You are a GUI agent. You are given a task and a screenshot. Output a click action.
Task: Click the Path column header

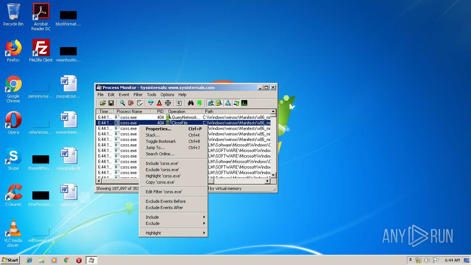[x=237, y=112]
